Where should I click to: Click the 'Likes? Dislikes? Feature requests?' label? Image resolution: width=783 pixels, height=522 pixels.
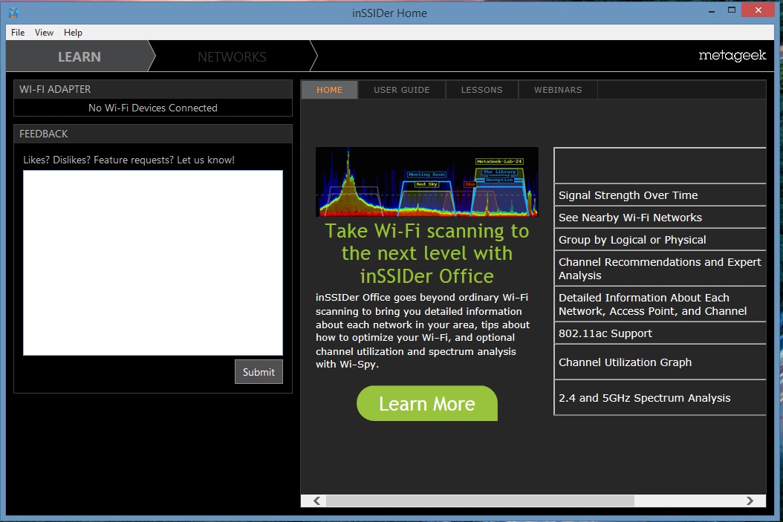coord(129,160)
